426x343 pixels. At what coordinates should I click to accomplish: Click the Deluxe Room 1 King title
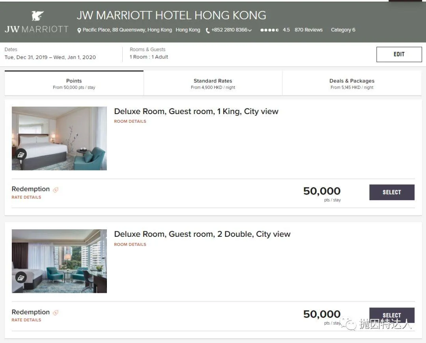(x=196, y=111)
